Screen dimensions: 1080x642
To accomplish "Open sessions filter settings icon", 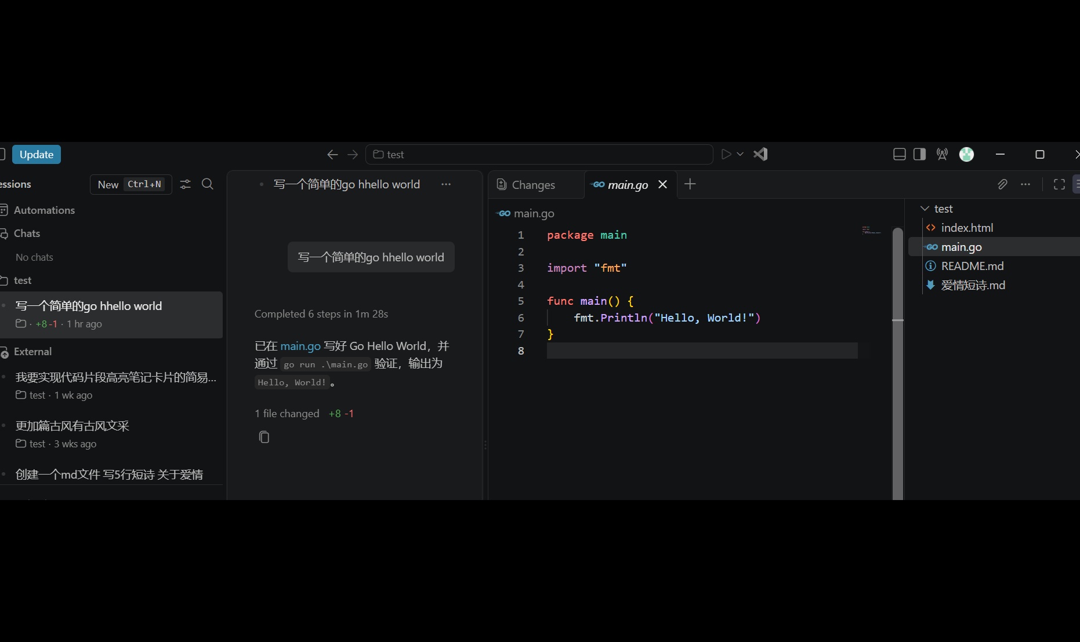I will (x=186, y=184).
